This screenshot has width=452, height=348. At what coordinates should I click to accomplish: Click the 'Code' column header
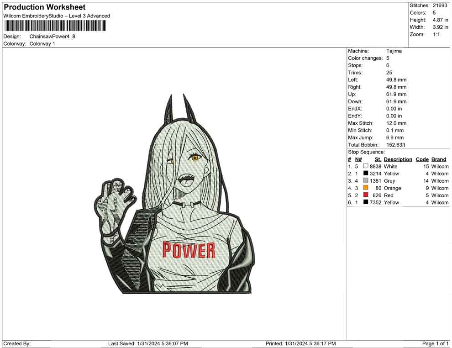click(x=422, y=159)
